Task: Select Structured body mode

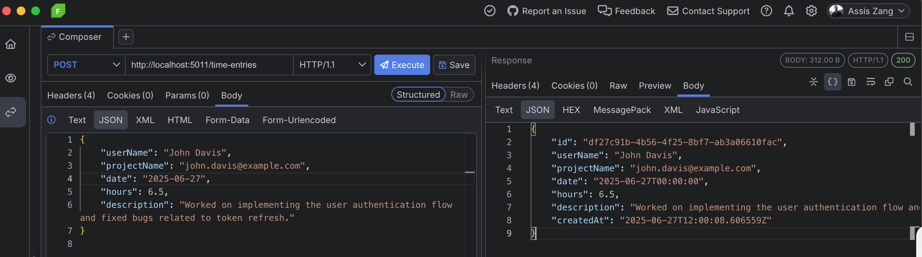Action: pos(418,94)
